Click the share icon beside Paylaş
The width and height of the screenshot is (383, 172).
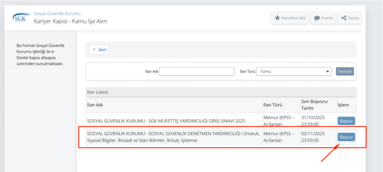click(343, 18)
